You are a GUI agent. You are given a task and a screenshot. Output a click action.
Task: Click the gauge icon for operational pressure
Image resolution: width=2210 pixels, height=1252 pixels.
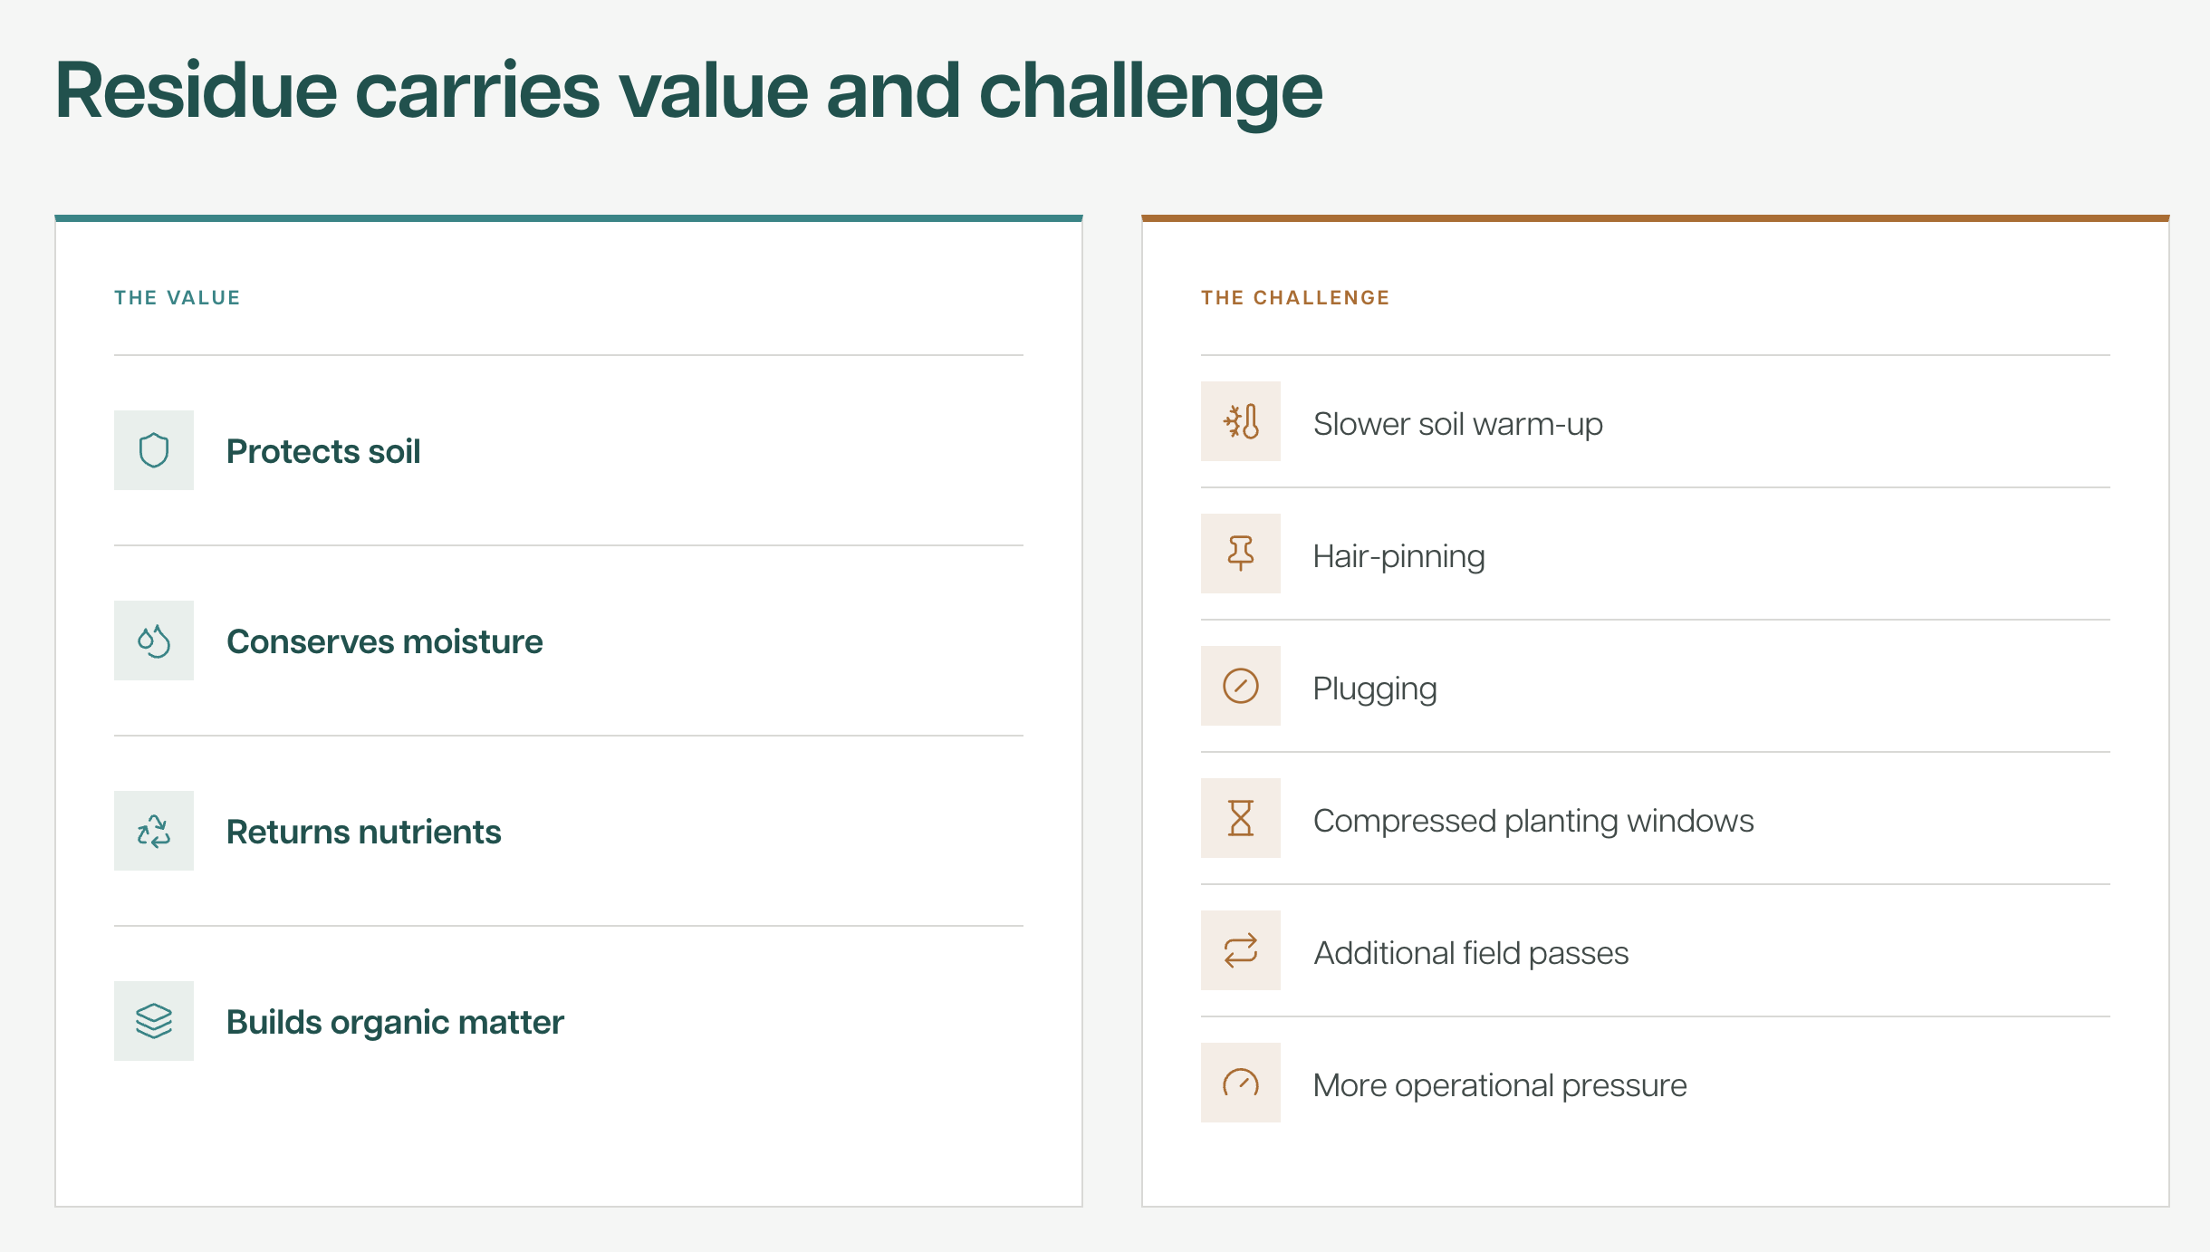(1241, 1083)
